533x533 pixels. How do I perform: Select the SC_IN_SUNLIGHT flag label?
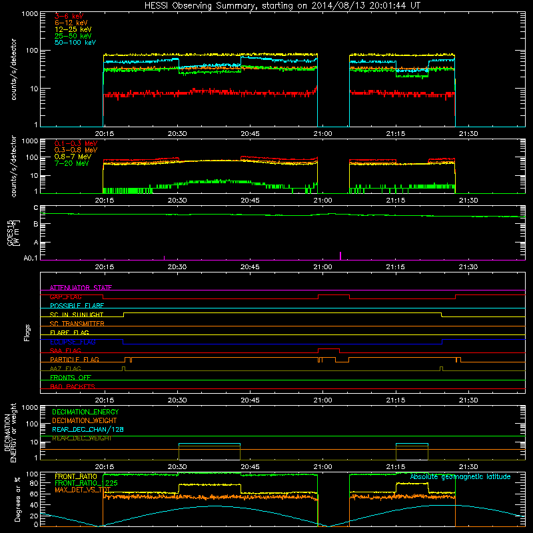pyautogui.click(x=77, y=314)
